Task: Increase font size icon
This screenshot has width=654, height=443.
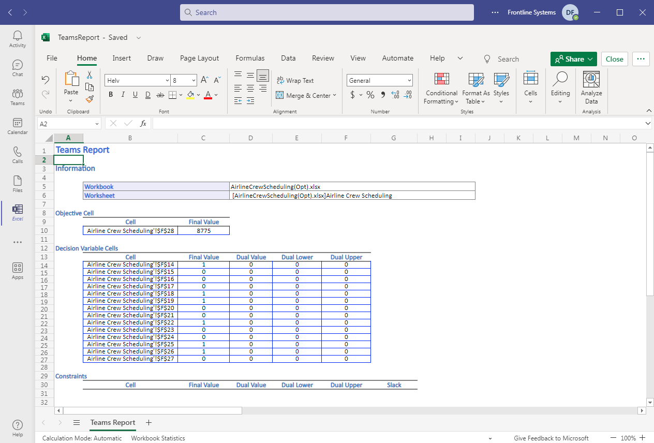Action: tap(204, 80)
